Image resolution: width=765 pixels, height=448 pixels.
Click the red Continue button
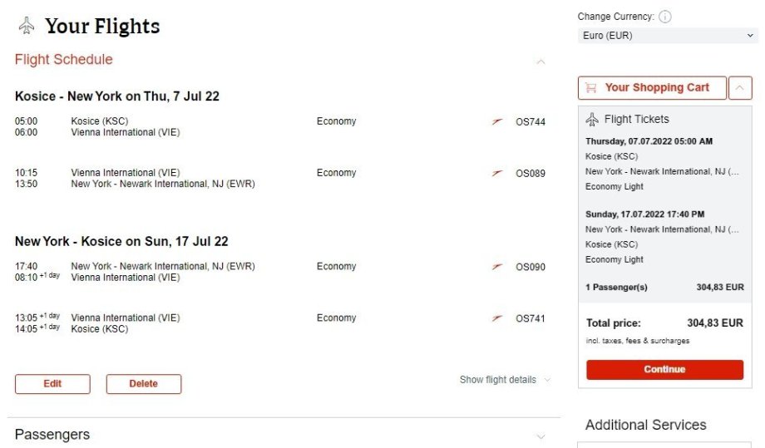pyautogui.click(x=664, y=370)
